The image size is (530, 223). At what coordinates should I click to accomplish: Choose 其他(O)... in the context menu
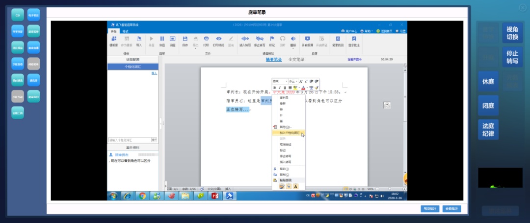click(289, 127)
